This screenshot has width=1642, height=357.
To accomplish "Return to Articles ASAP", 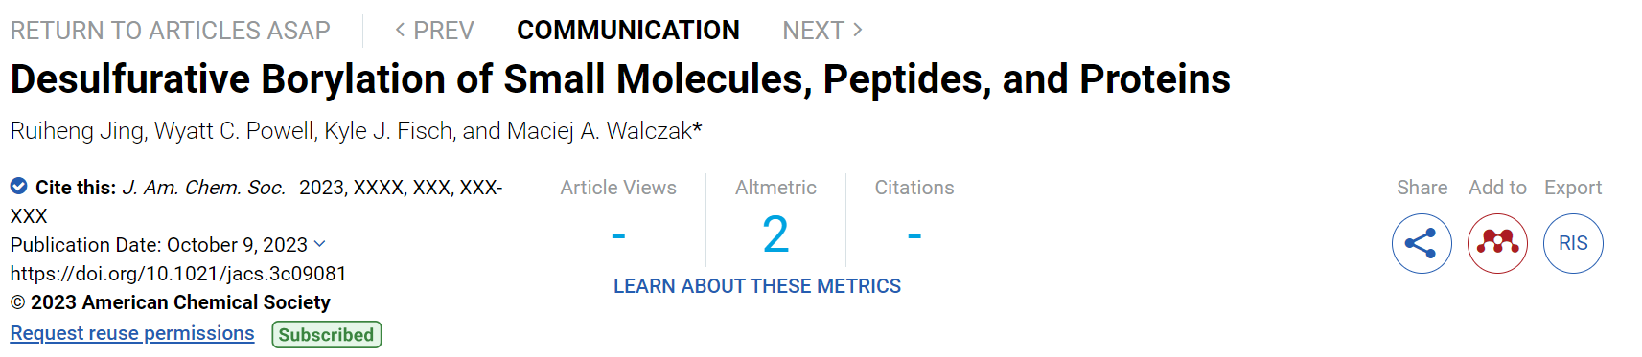I will pyautogui.click(x=170, y=31).
